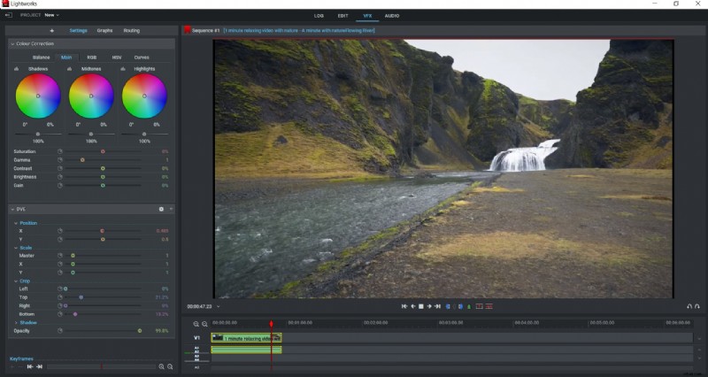Enable keyframing for Opacity parameter

(x=60, y=330)
